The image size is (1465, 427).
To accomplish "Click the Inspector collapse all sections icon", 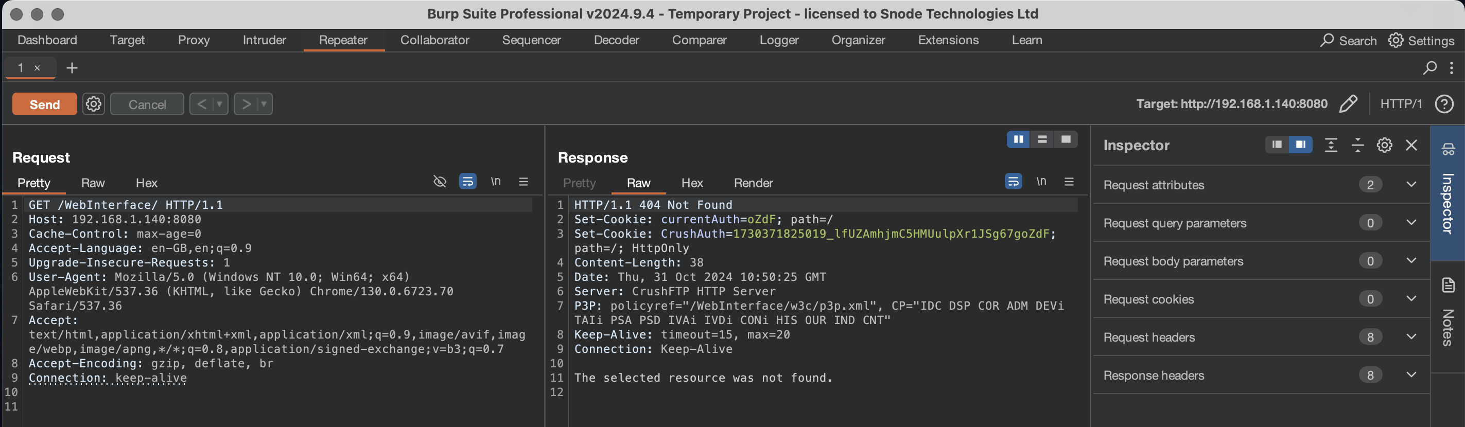I will [1357, 146].
